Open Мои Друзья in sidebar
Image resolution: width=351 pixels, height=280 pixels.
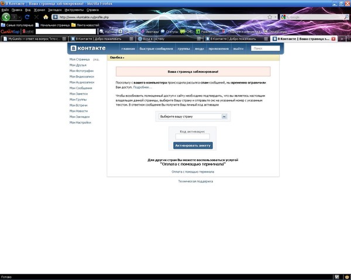coord(78,65)
